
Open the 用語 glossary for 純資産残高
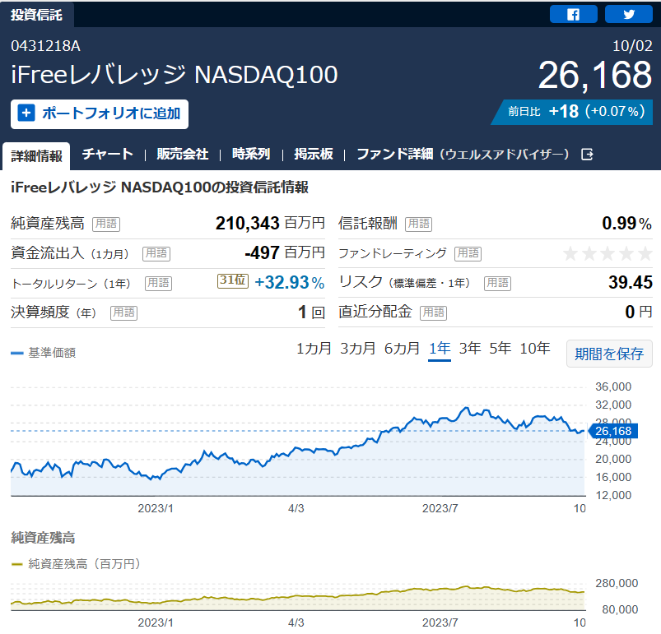106,224
